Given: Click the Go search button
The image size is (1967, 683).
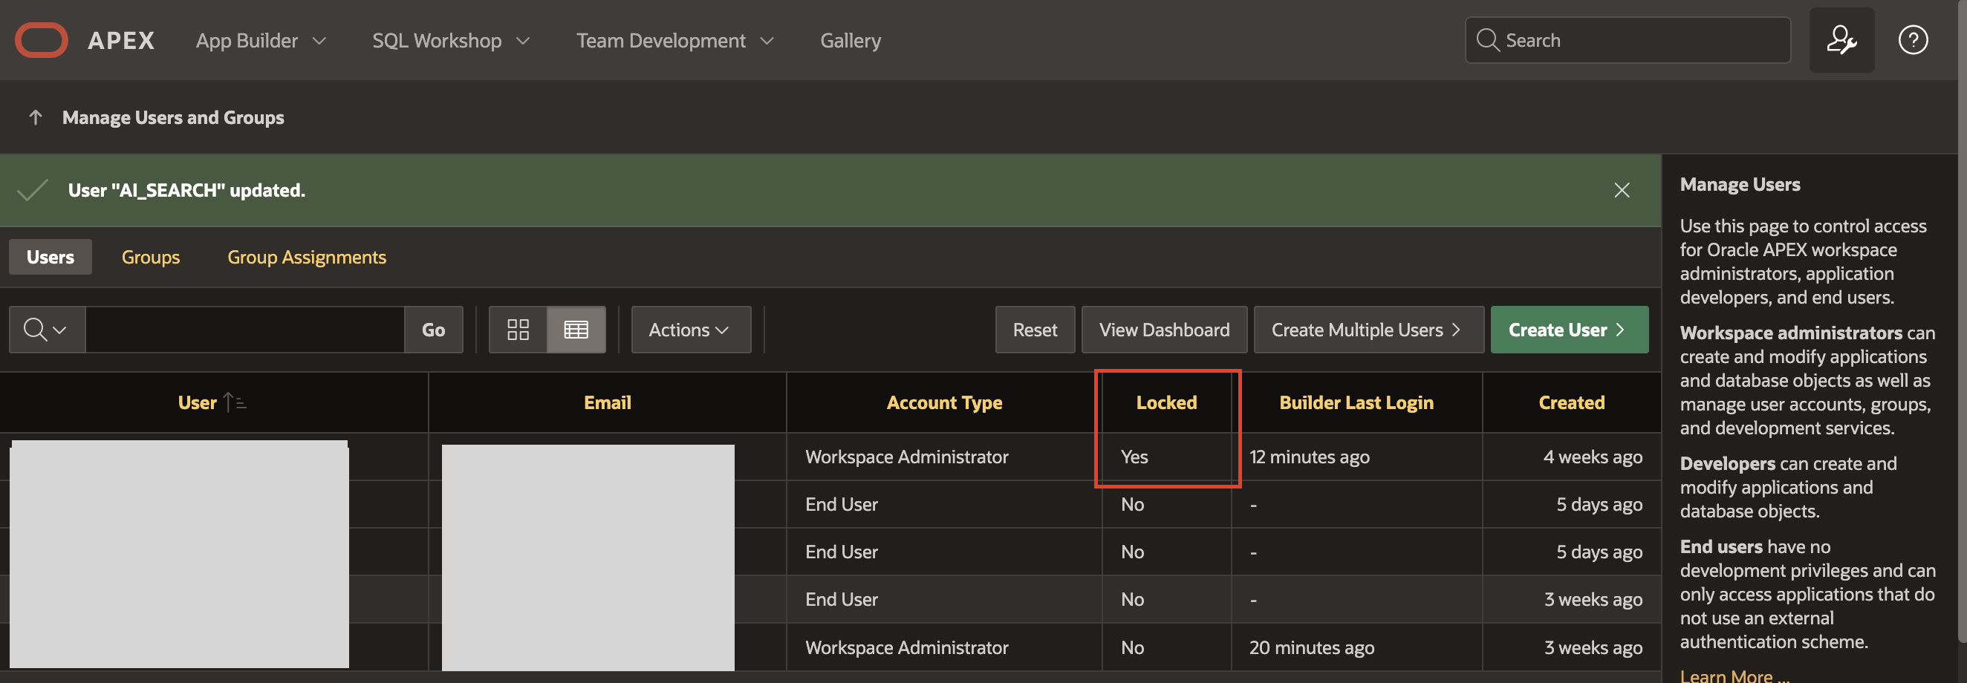Looking at the screenshot, I should pyautogui.click(x=433, y=330).
